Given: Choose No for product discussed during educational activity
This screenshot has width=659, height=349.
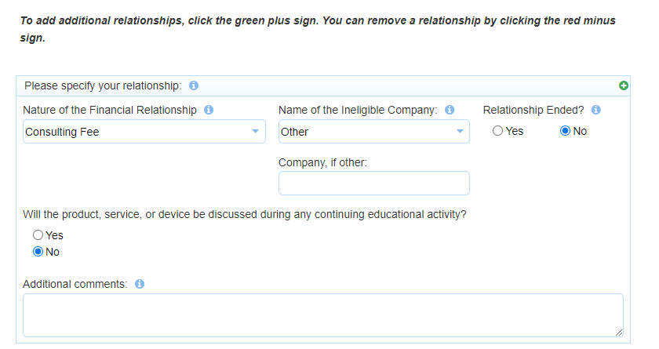Looking at the screenshot, I should (x=38, y=252).
